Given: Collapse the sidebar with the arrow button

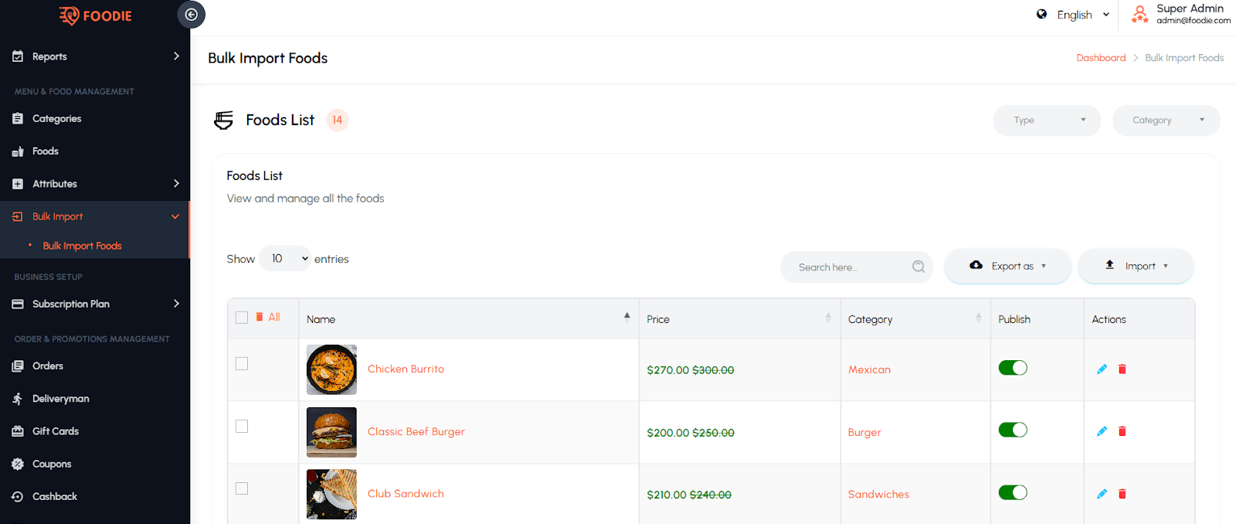Looking at the screenshot, I should 191,15.
